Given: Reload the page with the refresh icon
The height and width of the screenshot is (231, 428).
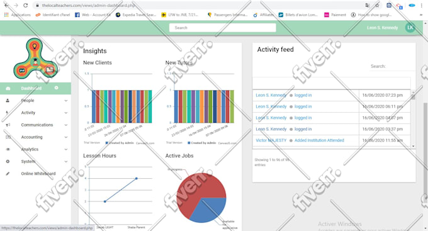Looking at the screenshot, I should click(x=25, y=5).
